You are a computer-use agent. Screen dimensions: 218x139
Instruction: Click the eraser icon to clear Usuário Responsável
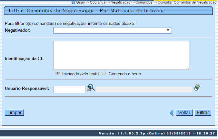[x=197, y=88]
